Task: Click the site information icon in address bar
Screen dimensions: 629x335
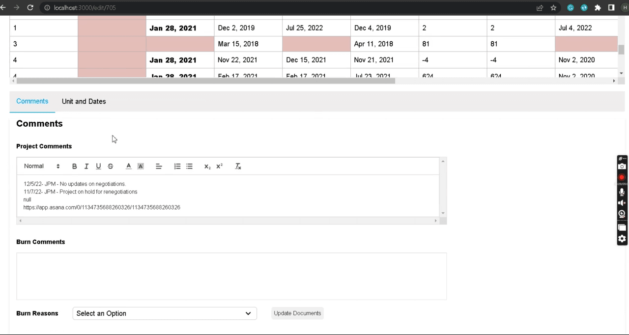Action: [x=47, y=8]
